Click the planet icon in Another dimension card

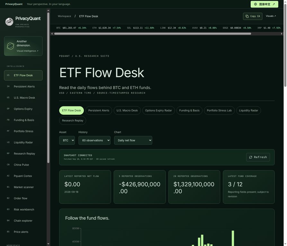click(x=10, y=46)
